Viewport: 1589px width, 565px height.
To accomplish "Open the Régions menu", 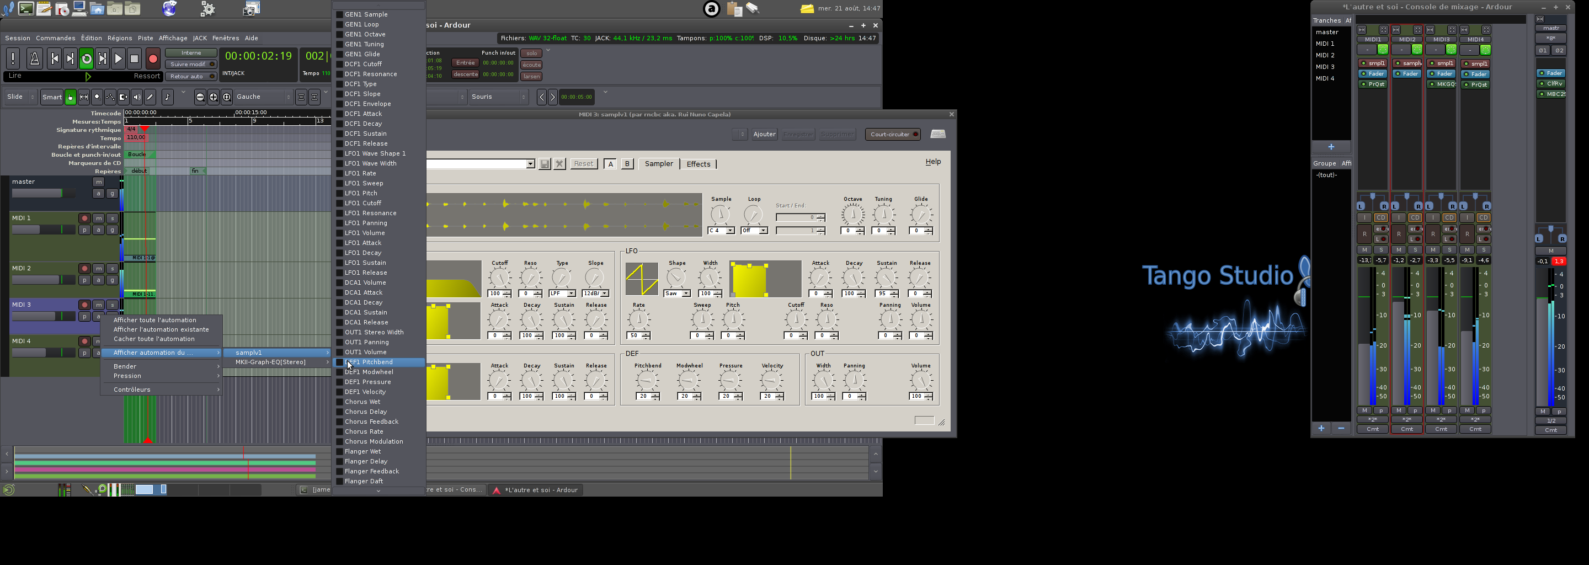I will [120, 38].
